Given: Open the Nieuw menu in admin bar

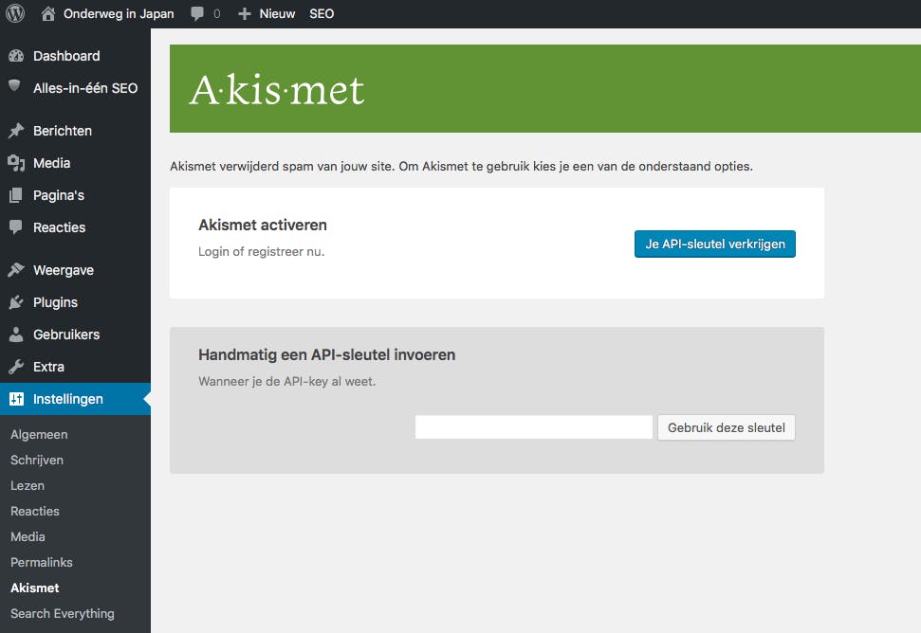Looking at the screenshot, I should pos(277,13).
